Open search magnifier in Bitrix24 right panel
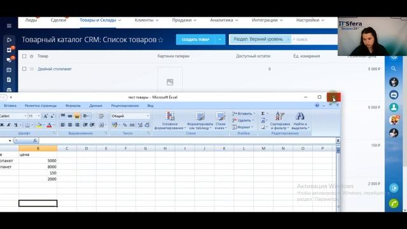 coord(394,69)
